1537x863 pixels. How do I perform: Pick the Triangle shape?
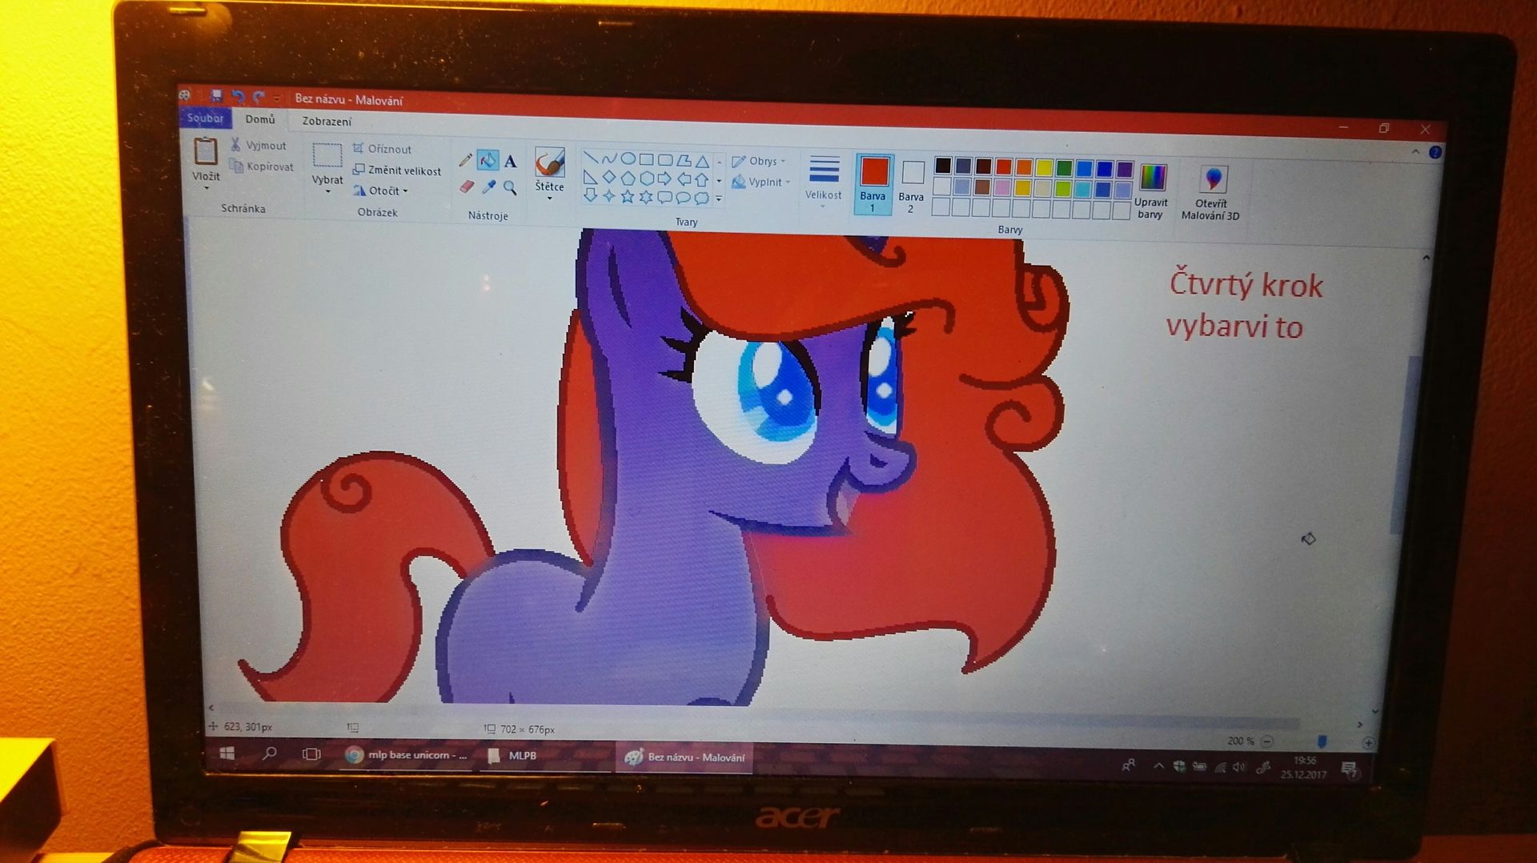pos(701,161)
